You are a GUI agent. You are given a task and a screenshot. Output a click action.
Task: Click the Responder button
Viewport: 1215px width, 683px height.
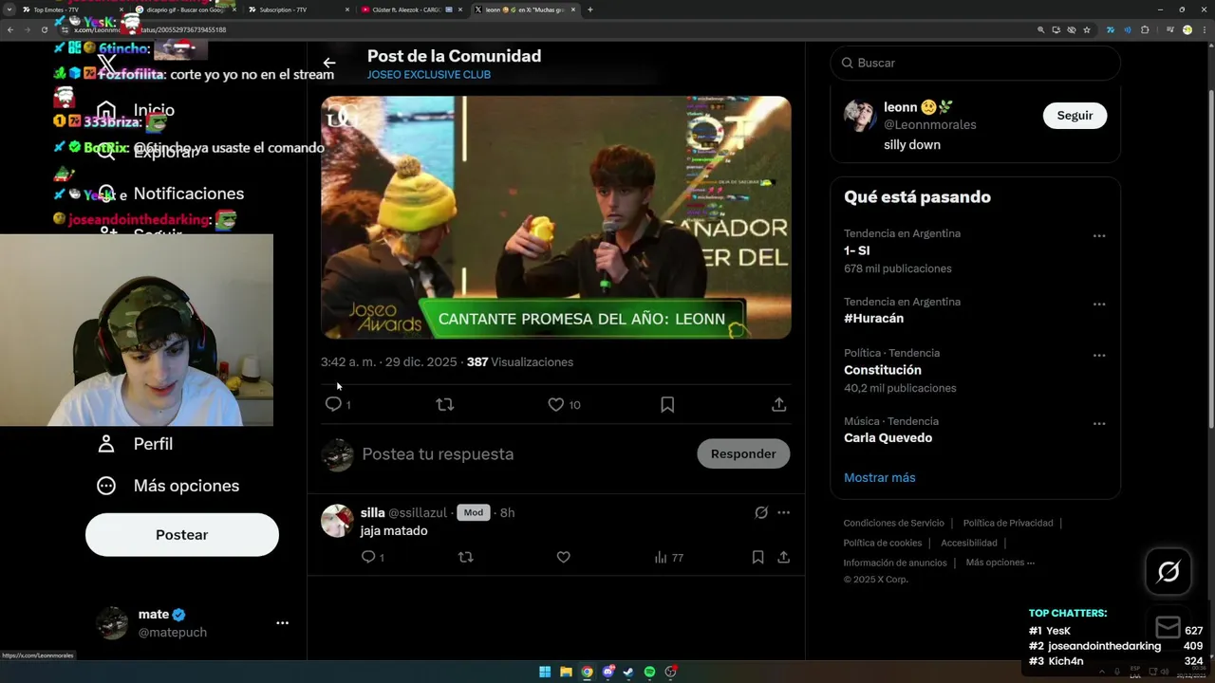point(743,453)
